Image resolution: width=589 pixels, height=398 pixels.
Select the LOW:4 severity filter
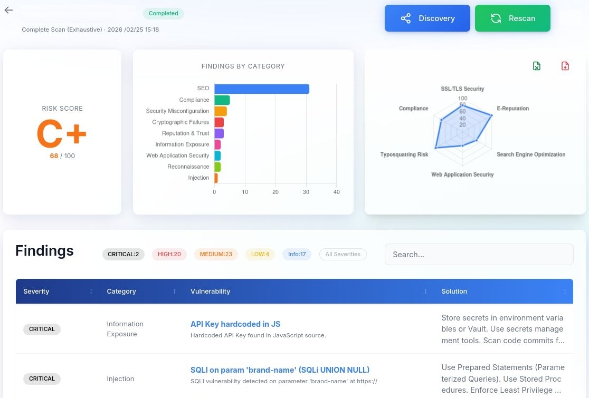click(260, 254)
